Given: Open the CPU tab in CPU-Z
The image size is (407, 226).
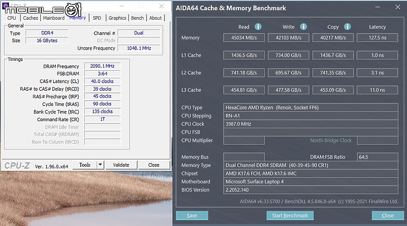Looking at the screenshot, I should tap(11, 18).
